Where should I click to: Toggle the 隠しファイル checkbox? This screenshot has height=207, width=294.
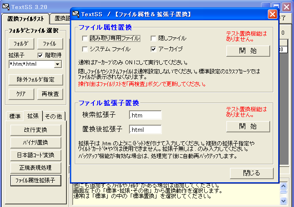tap(153, 38)
